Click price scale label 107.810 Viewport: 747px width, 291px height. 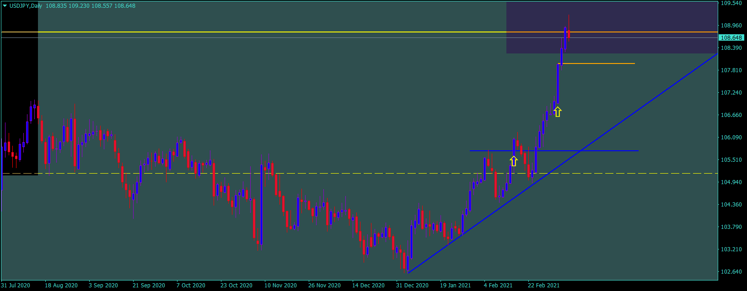point(731,70)
